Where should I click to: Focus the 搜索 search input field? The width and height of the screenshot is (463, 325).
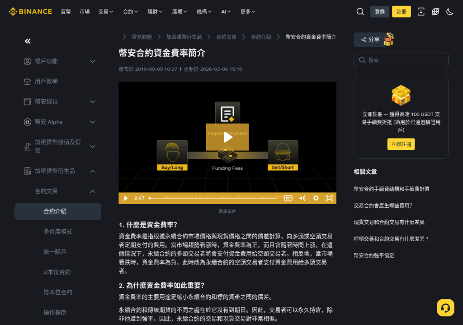401,60
